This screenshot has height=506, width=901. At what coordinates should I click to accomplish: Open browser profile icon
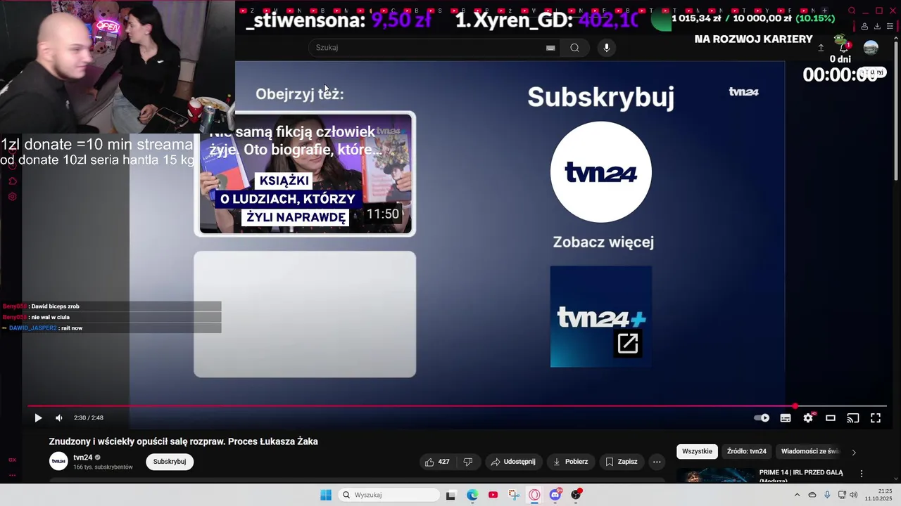[864, 27]
